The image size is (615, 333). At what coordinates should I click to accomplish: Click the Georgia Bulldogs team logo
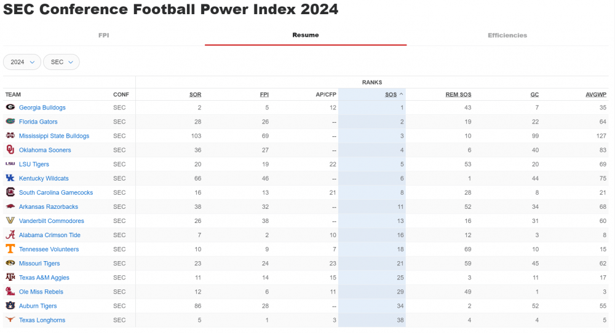10,108
